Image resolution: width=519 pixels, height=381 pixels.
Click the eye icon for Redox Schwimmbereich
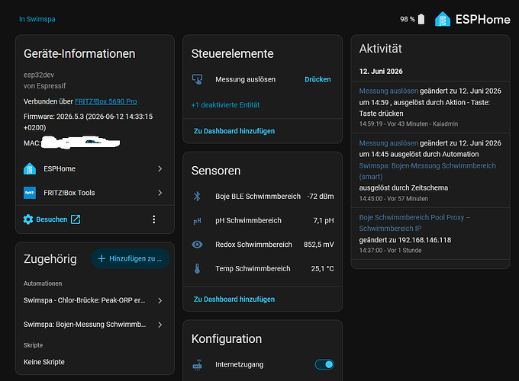tap(197, 245)
